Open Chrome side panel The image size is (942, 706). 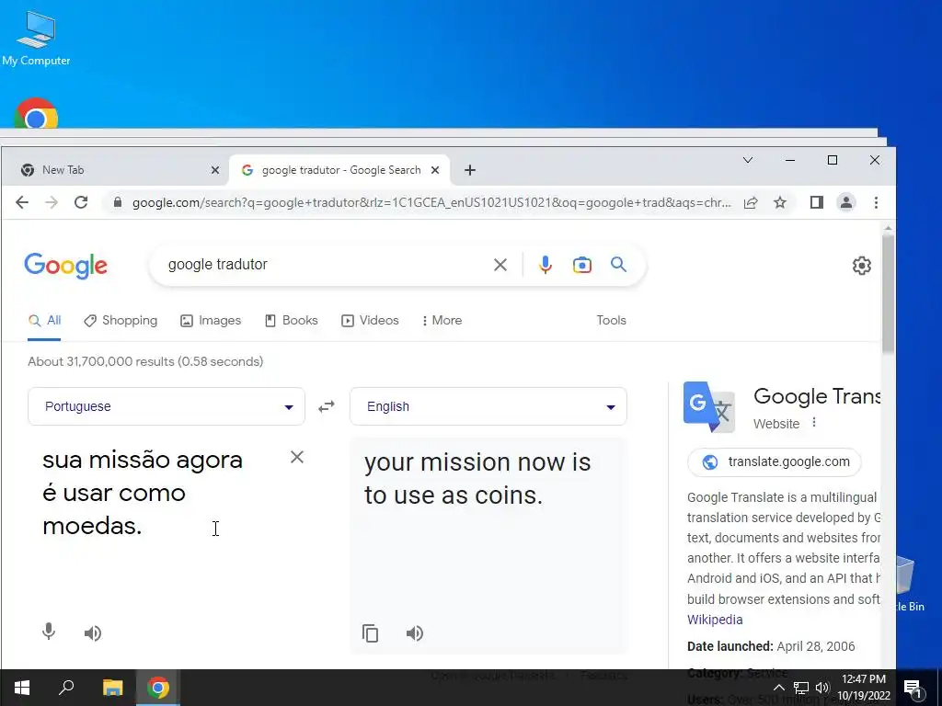point(817,202)
